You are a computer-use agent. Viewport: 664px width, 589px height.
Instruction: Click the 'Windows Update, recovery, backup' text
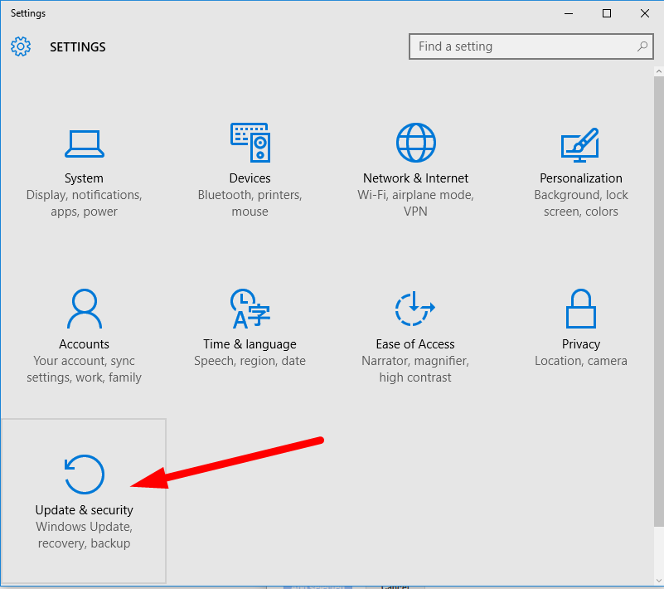84,535
